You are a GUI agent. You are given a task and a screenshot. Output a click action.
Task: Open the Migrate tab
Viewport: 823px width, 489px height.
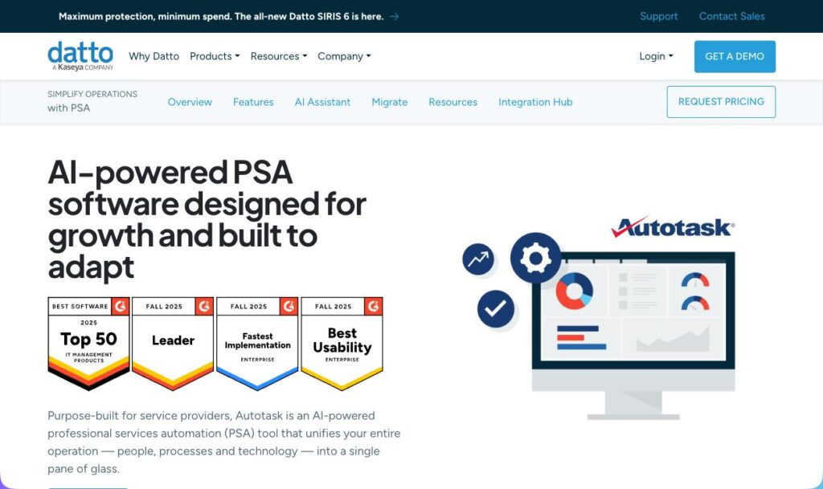coord(390,102)
